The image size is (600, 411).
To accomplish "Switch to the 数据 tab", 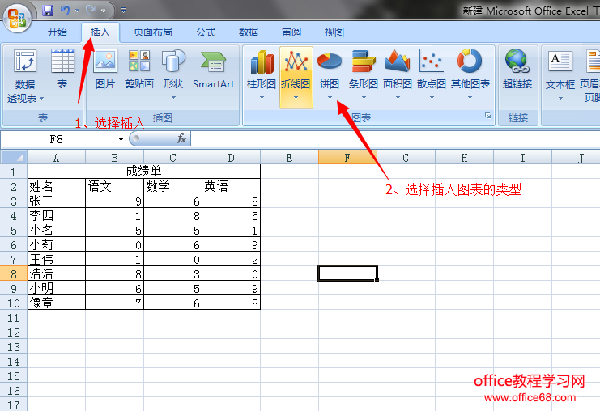I will click(249, 32).
